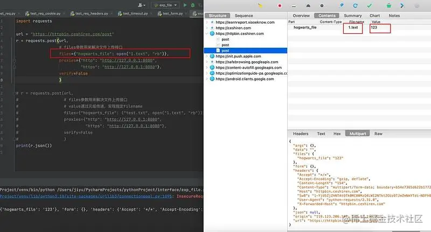Viewport: 431px width, 232px height.
Task: Open the Overview tab
Action: point(301,16)
